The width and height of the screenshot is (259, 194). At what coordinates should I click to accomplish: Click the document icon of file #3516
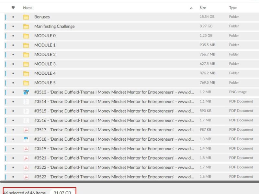click(x=26, y=120)
